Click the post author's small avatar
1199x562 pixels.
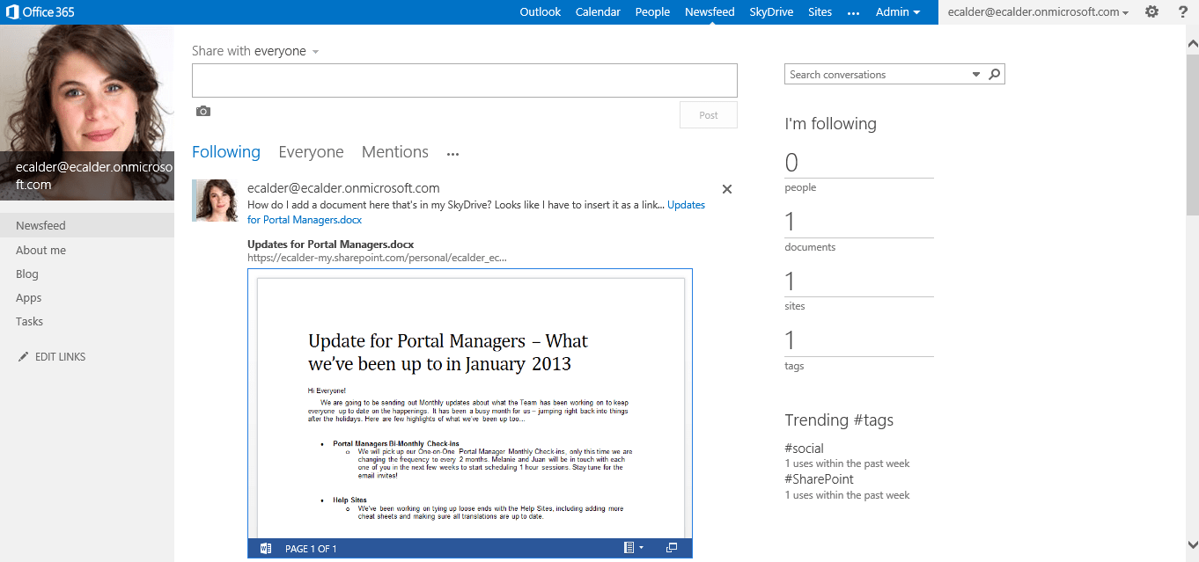(x=215, y=201)
